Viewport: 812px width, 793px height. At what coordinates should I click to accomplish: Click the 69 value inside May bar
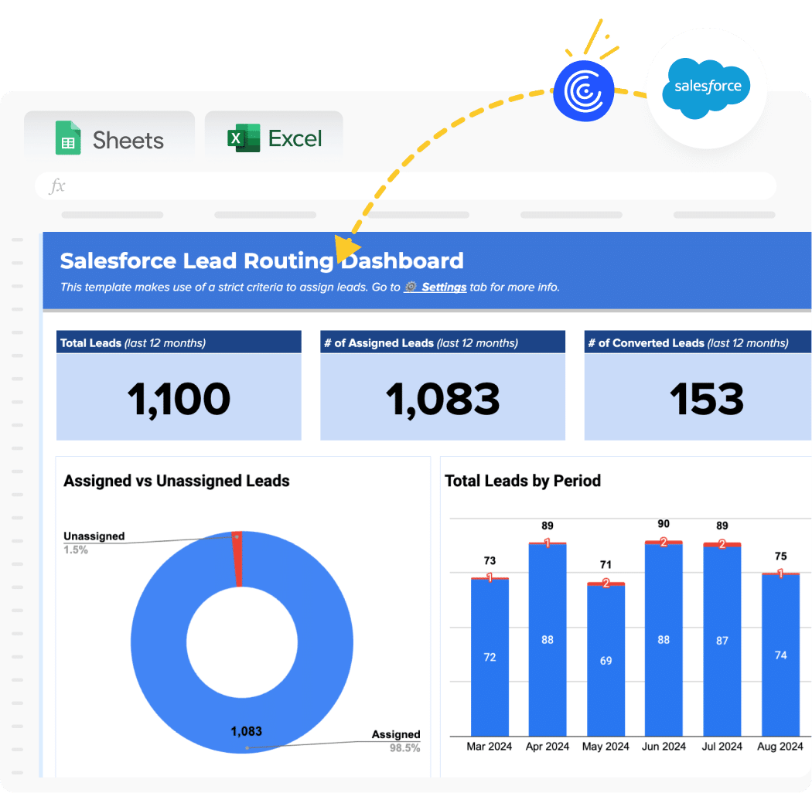pyautogui.click(x=606, y=661)
